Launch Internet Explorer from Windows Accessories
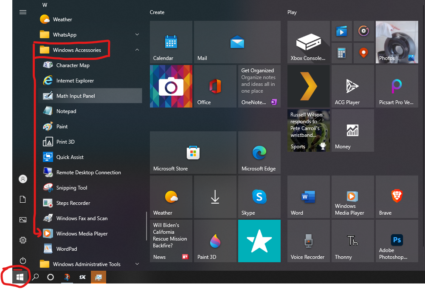This screenshot has width=425, height=289. pos(90,81)
